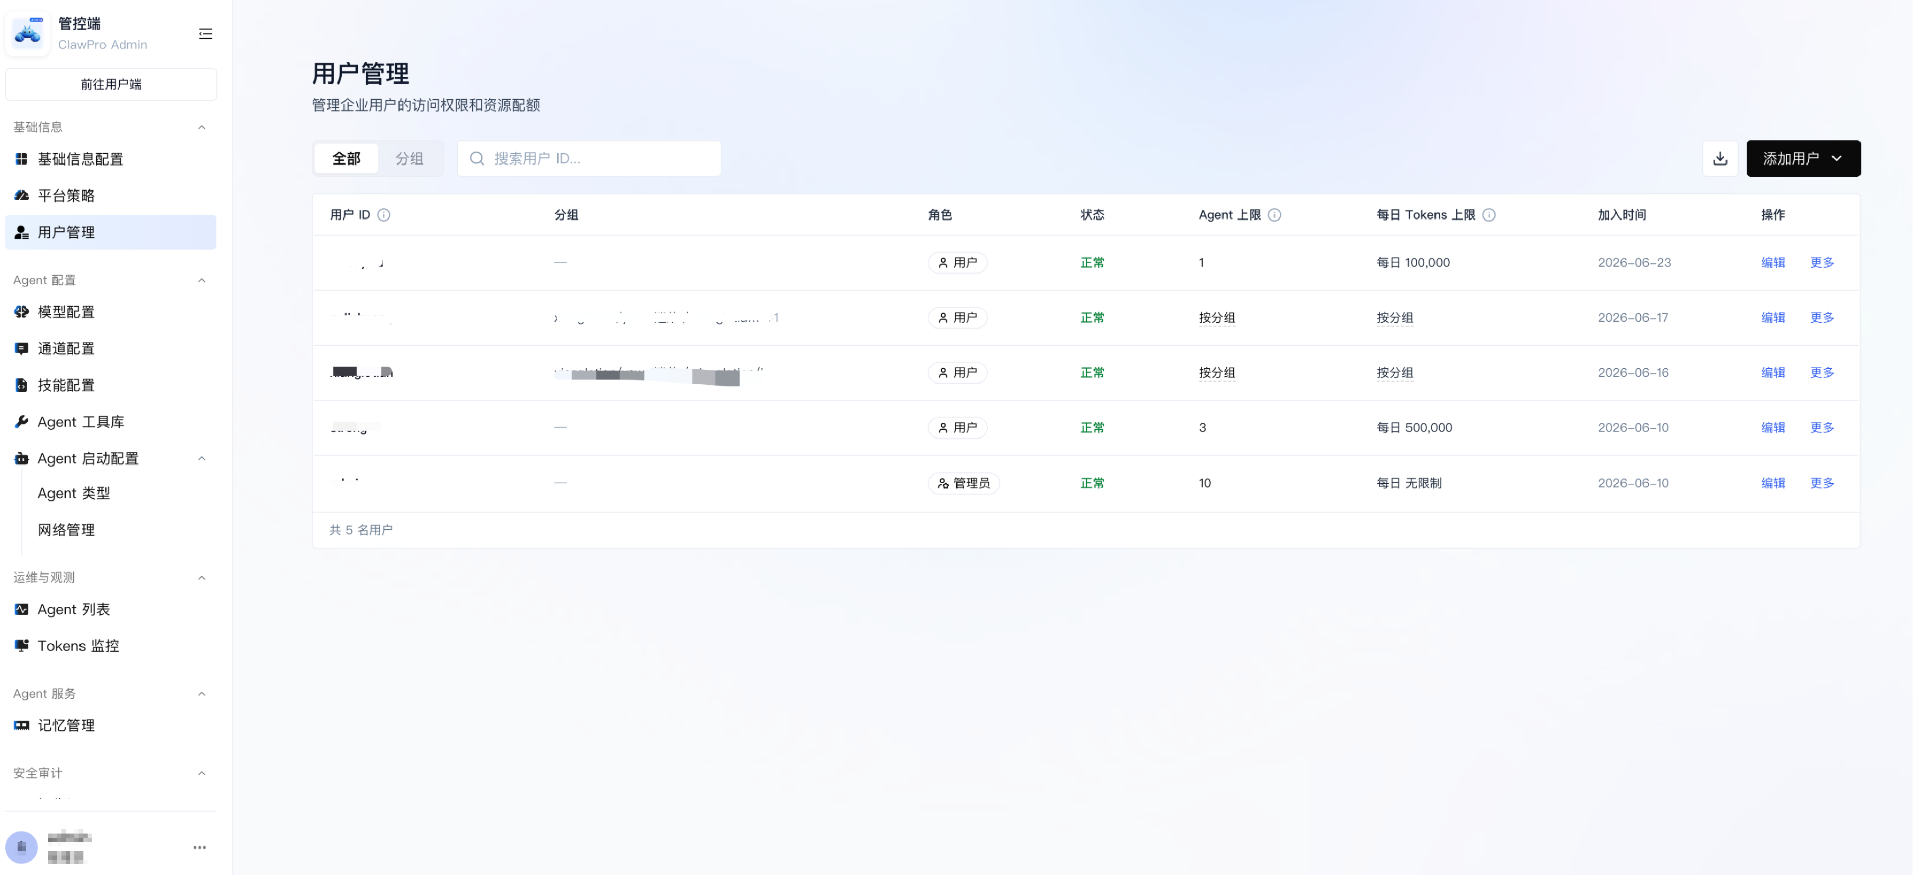Click the 基础信息配置 grid icon
Viewport: 1913px width, 875px height.
point(21,159)
